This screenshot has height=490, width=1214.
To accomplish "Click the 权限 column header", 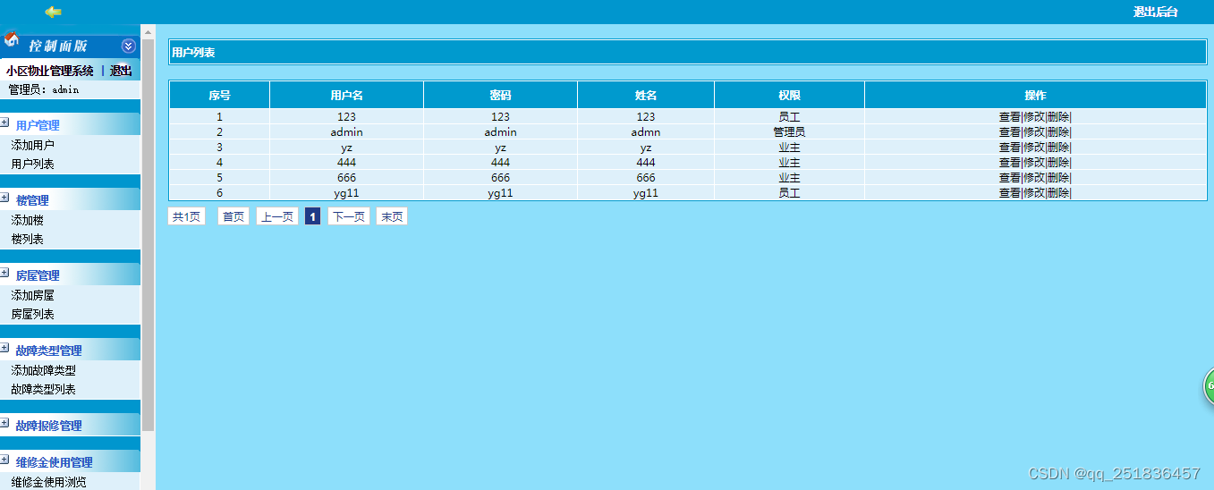I will [x=789, y=95].
